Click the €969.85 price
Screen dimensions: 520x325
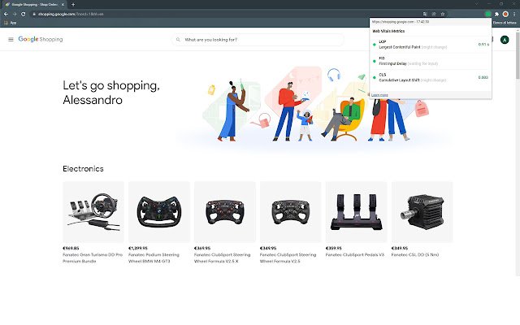[71, 248]
